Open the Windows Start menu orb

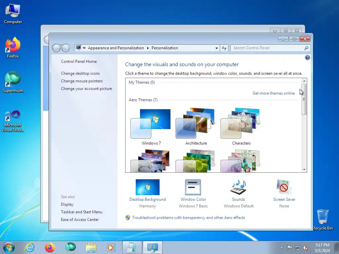click(9, 247)
